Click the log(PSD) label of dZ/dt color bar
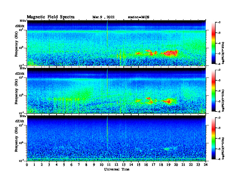Screen dimensions: 245x189 pos(223,148)
